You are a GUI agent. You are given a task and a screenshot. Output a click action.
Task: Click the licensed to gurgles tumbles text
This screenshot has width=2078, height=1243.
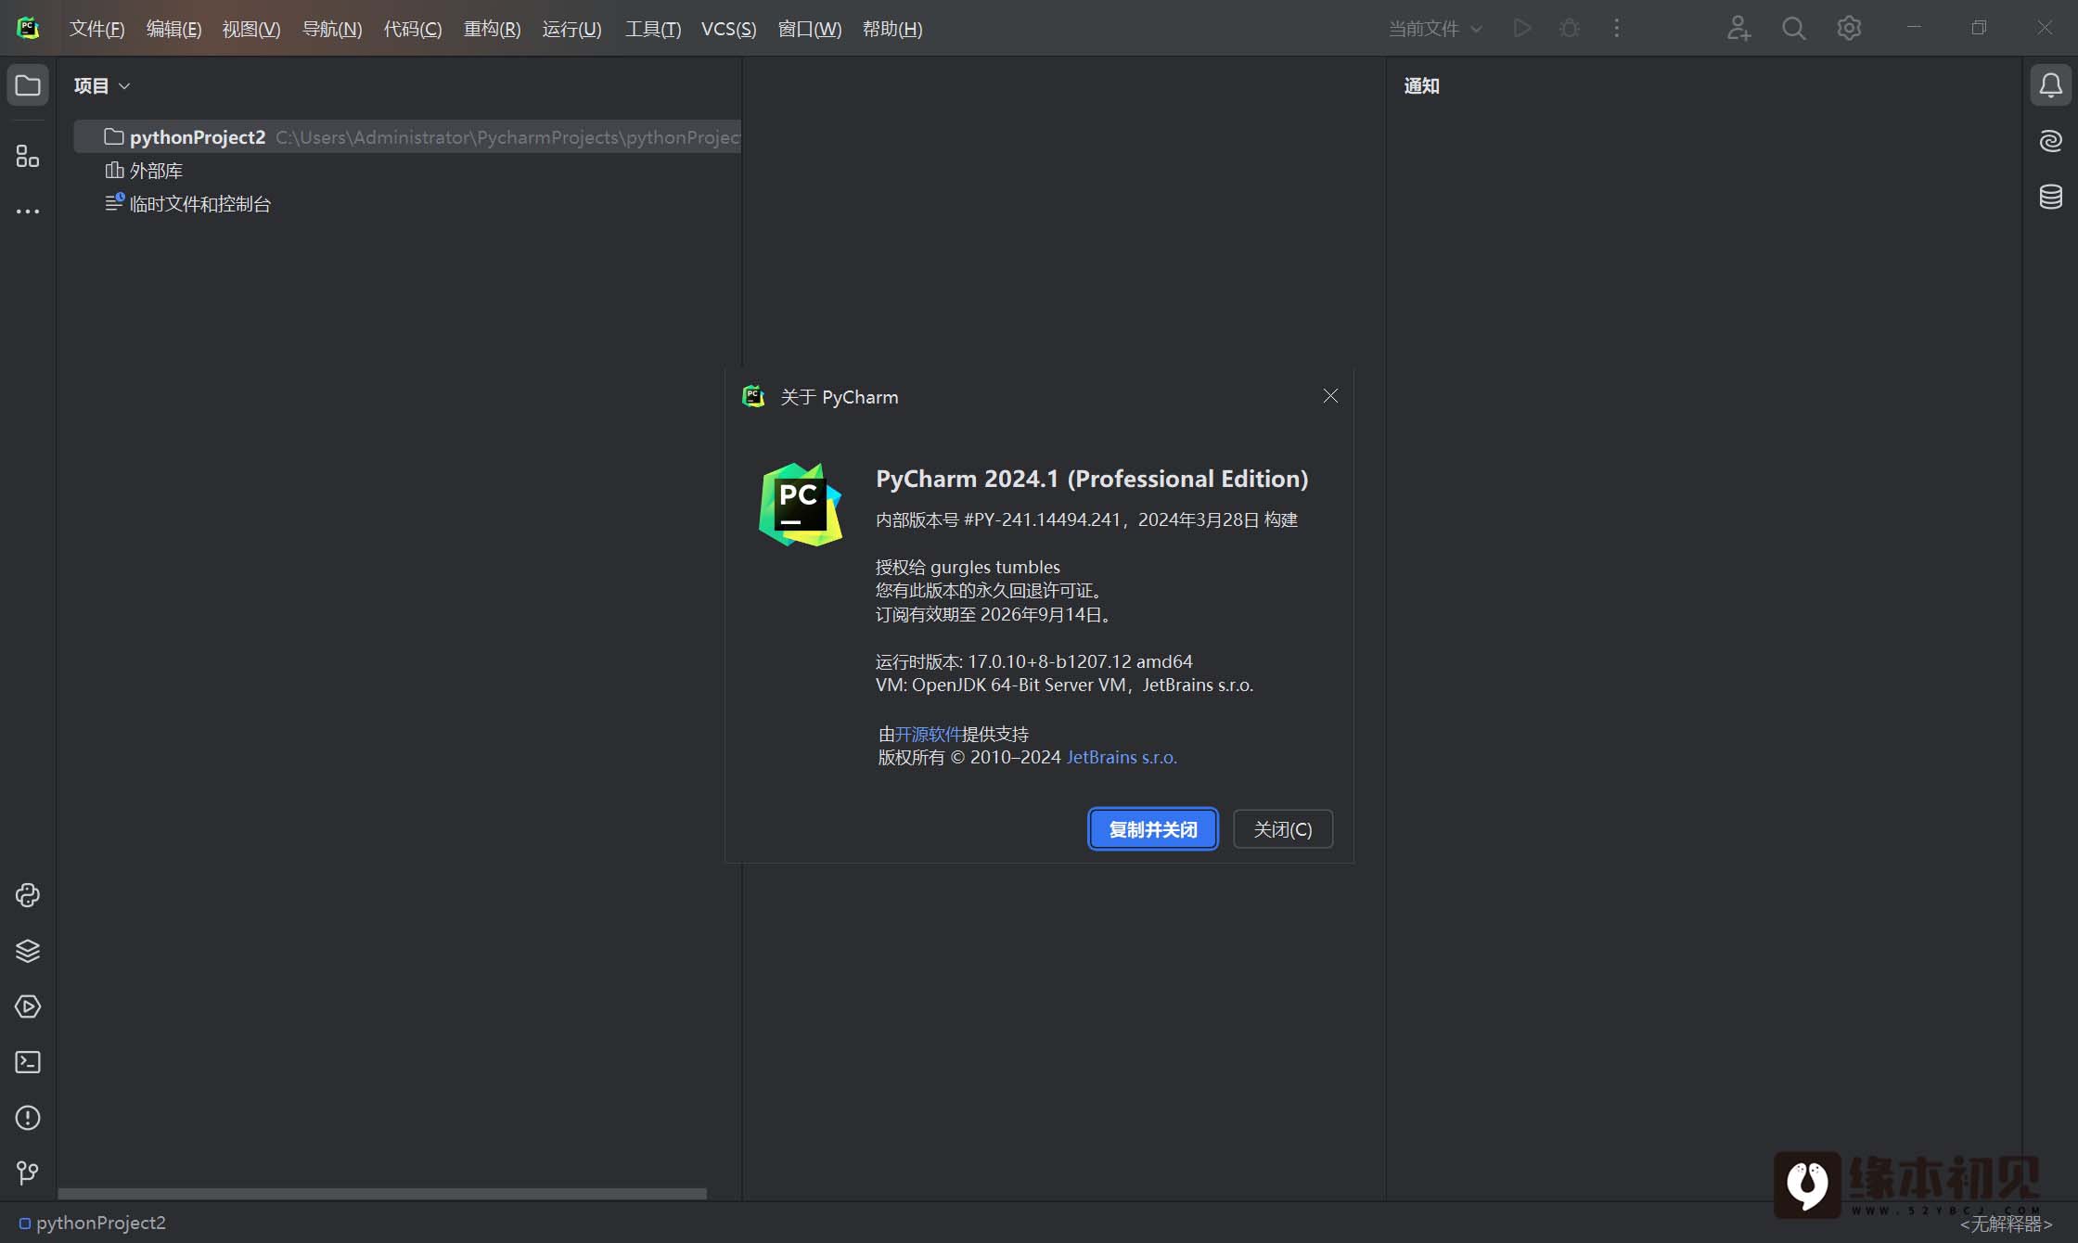(968, 567)
